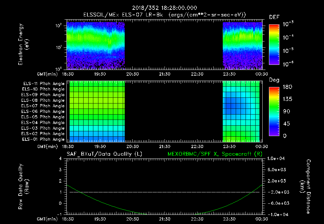This screenshot has width=324, height=224.
Task: Select the 45 value on the Deg scale
Action: click(286, 124)
